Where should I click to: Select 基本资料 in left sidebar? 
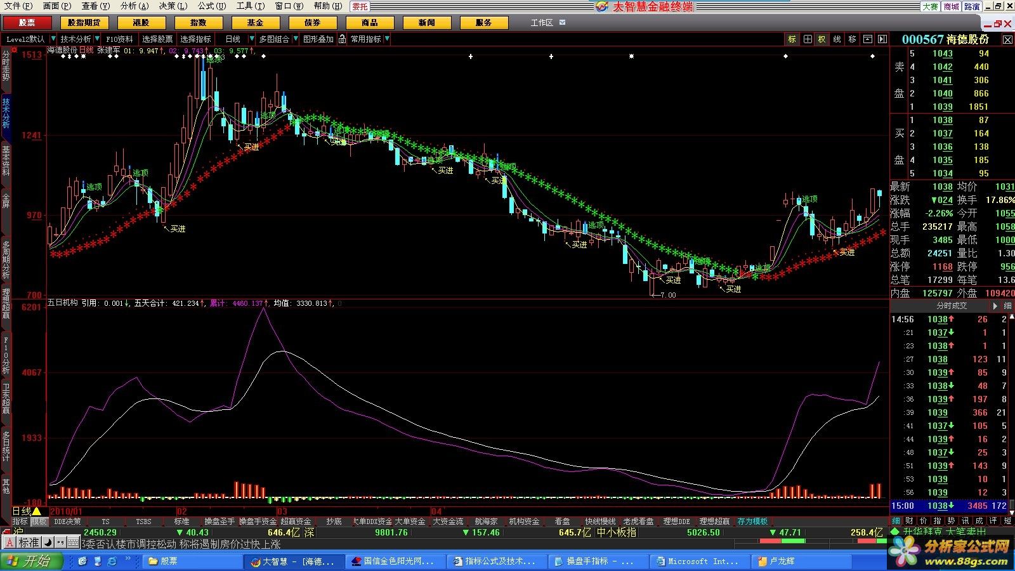pos(6,161)
